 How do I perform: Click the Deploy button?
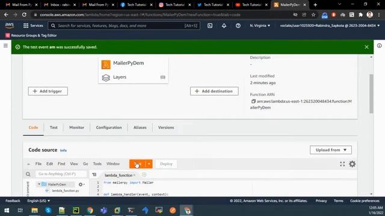pyautogui.click(x=166, y=164)
